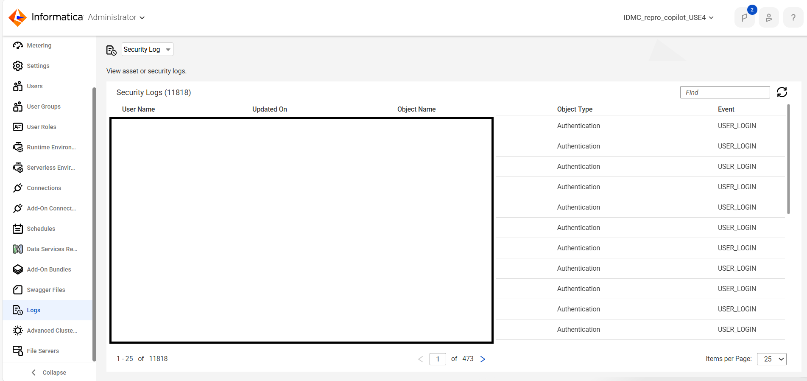Sort by Object Name column header
The image size is (807, 381).
pos(416,109)
